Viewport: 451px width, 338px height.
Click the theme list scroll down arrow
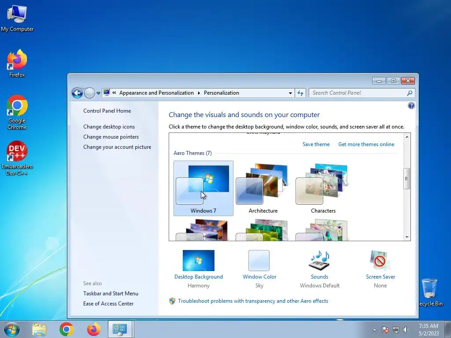407,237
